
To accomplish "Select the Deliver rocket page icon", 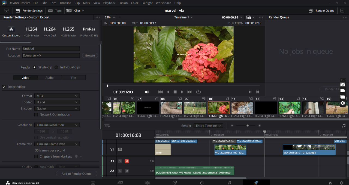I will pyautogui.click(x=256, y=183).
